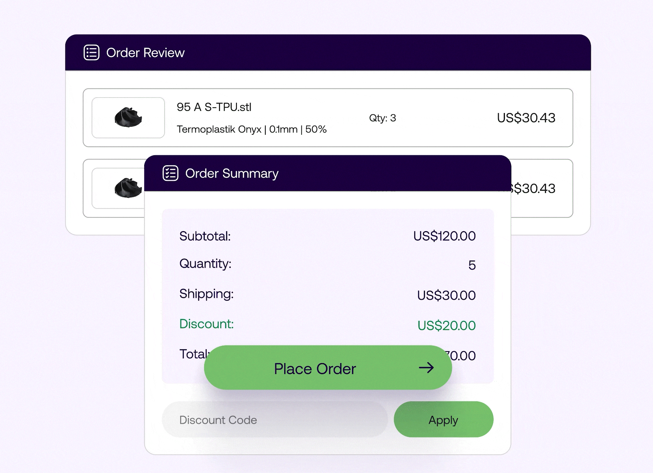The width and height of the screenshot is (653, 473).
Task: Click the Discount label in green
Action: tap(206, 324)
